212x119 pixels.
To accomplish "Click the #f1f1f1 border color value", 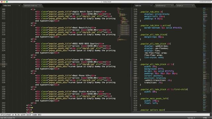I will point(169,71).
